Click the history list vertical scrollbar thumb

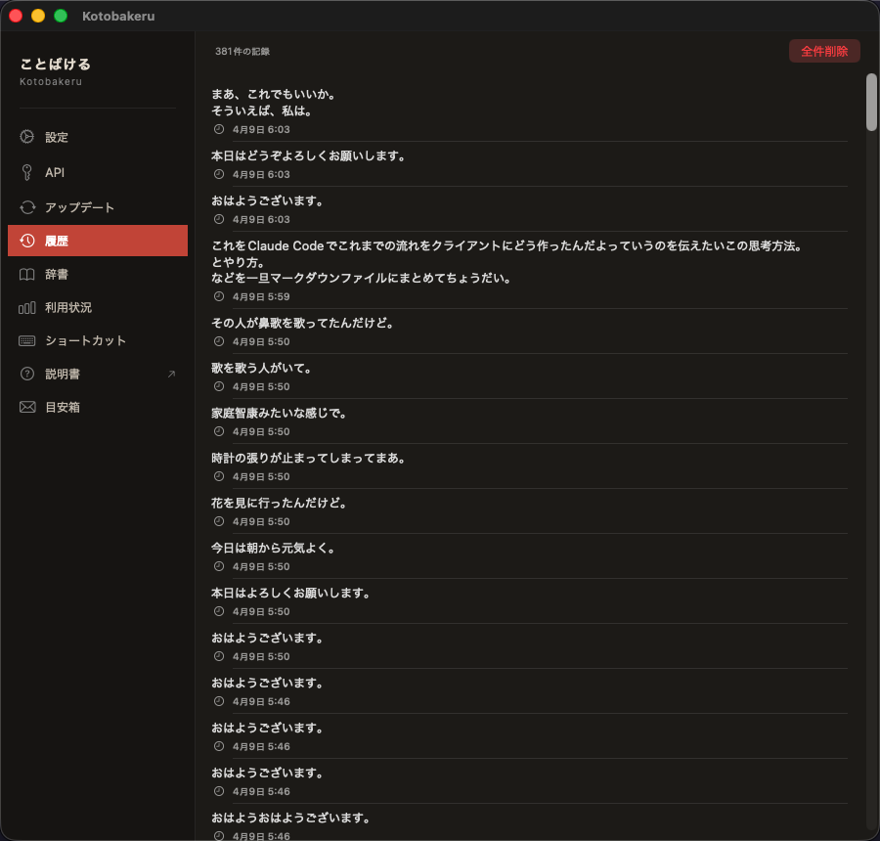871,101
